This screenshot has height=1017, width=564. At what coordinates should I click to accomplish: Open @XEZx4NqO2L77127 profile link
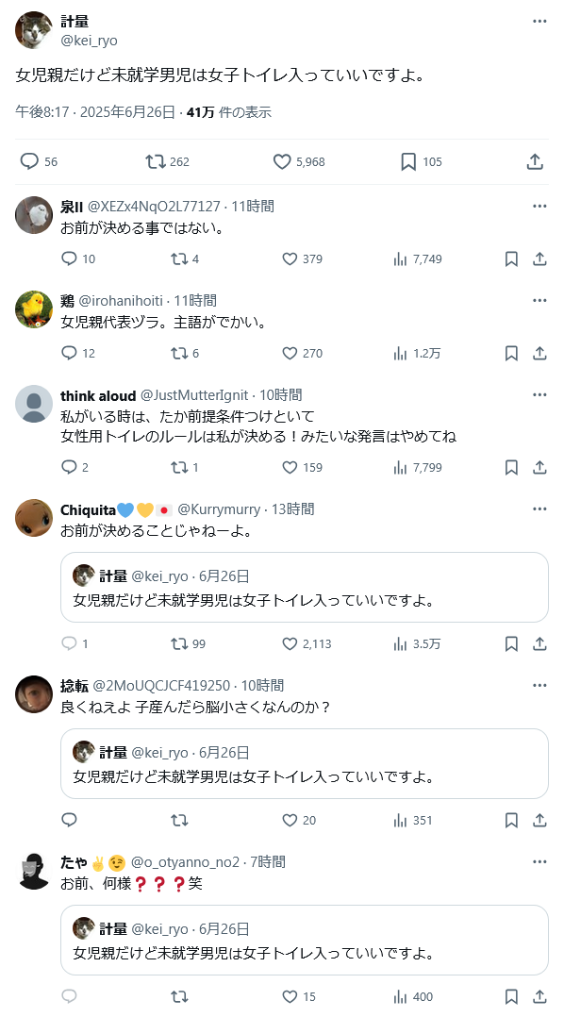click(x=154, y=207)
